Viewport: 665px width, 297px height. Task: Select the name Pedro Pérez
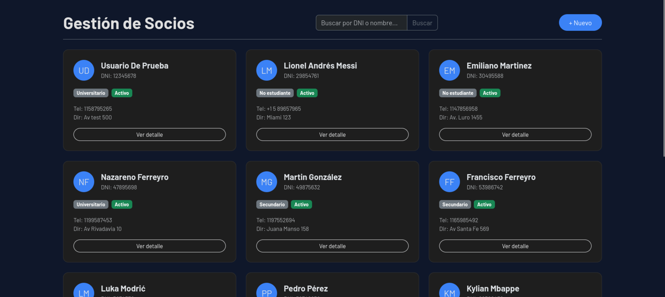[306, 288]
